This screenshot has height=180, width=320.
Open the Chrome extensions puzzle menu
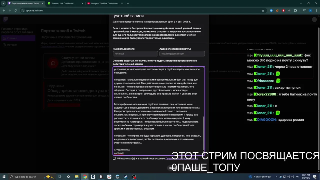pyautogui.click(x=295, y=10)
